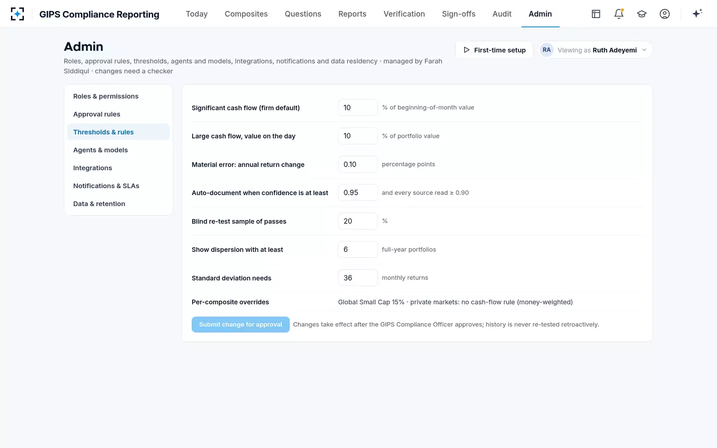Screen dimensions: 717x448
Task: Focus the Significant cash flow input
Action: (358, 108)
